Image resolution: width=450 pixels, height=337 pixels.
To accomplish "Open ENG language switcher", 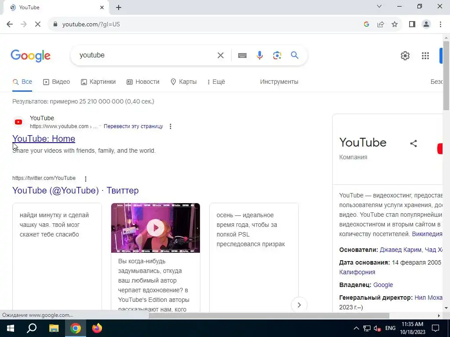I will click(x=390, y=328).
